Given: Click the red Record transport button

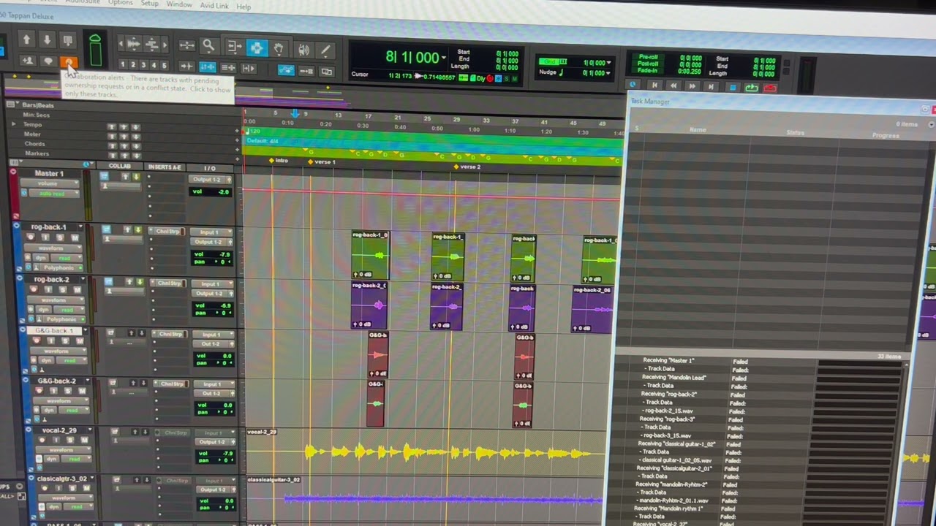Looking at the screenshot, I should point(771,88).
